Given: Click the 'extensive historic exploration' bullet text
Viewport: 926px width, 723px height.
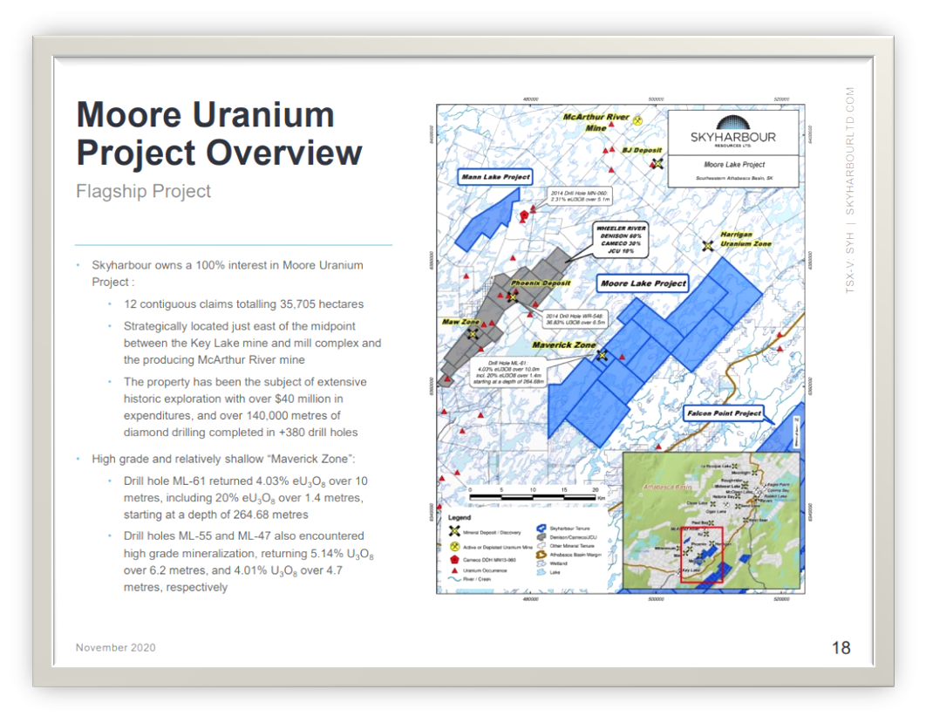Looking at the screenshot, I should point(245,407).
